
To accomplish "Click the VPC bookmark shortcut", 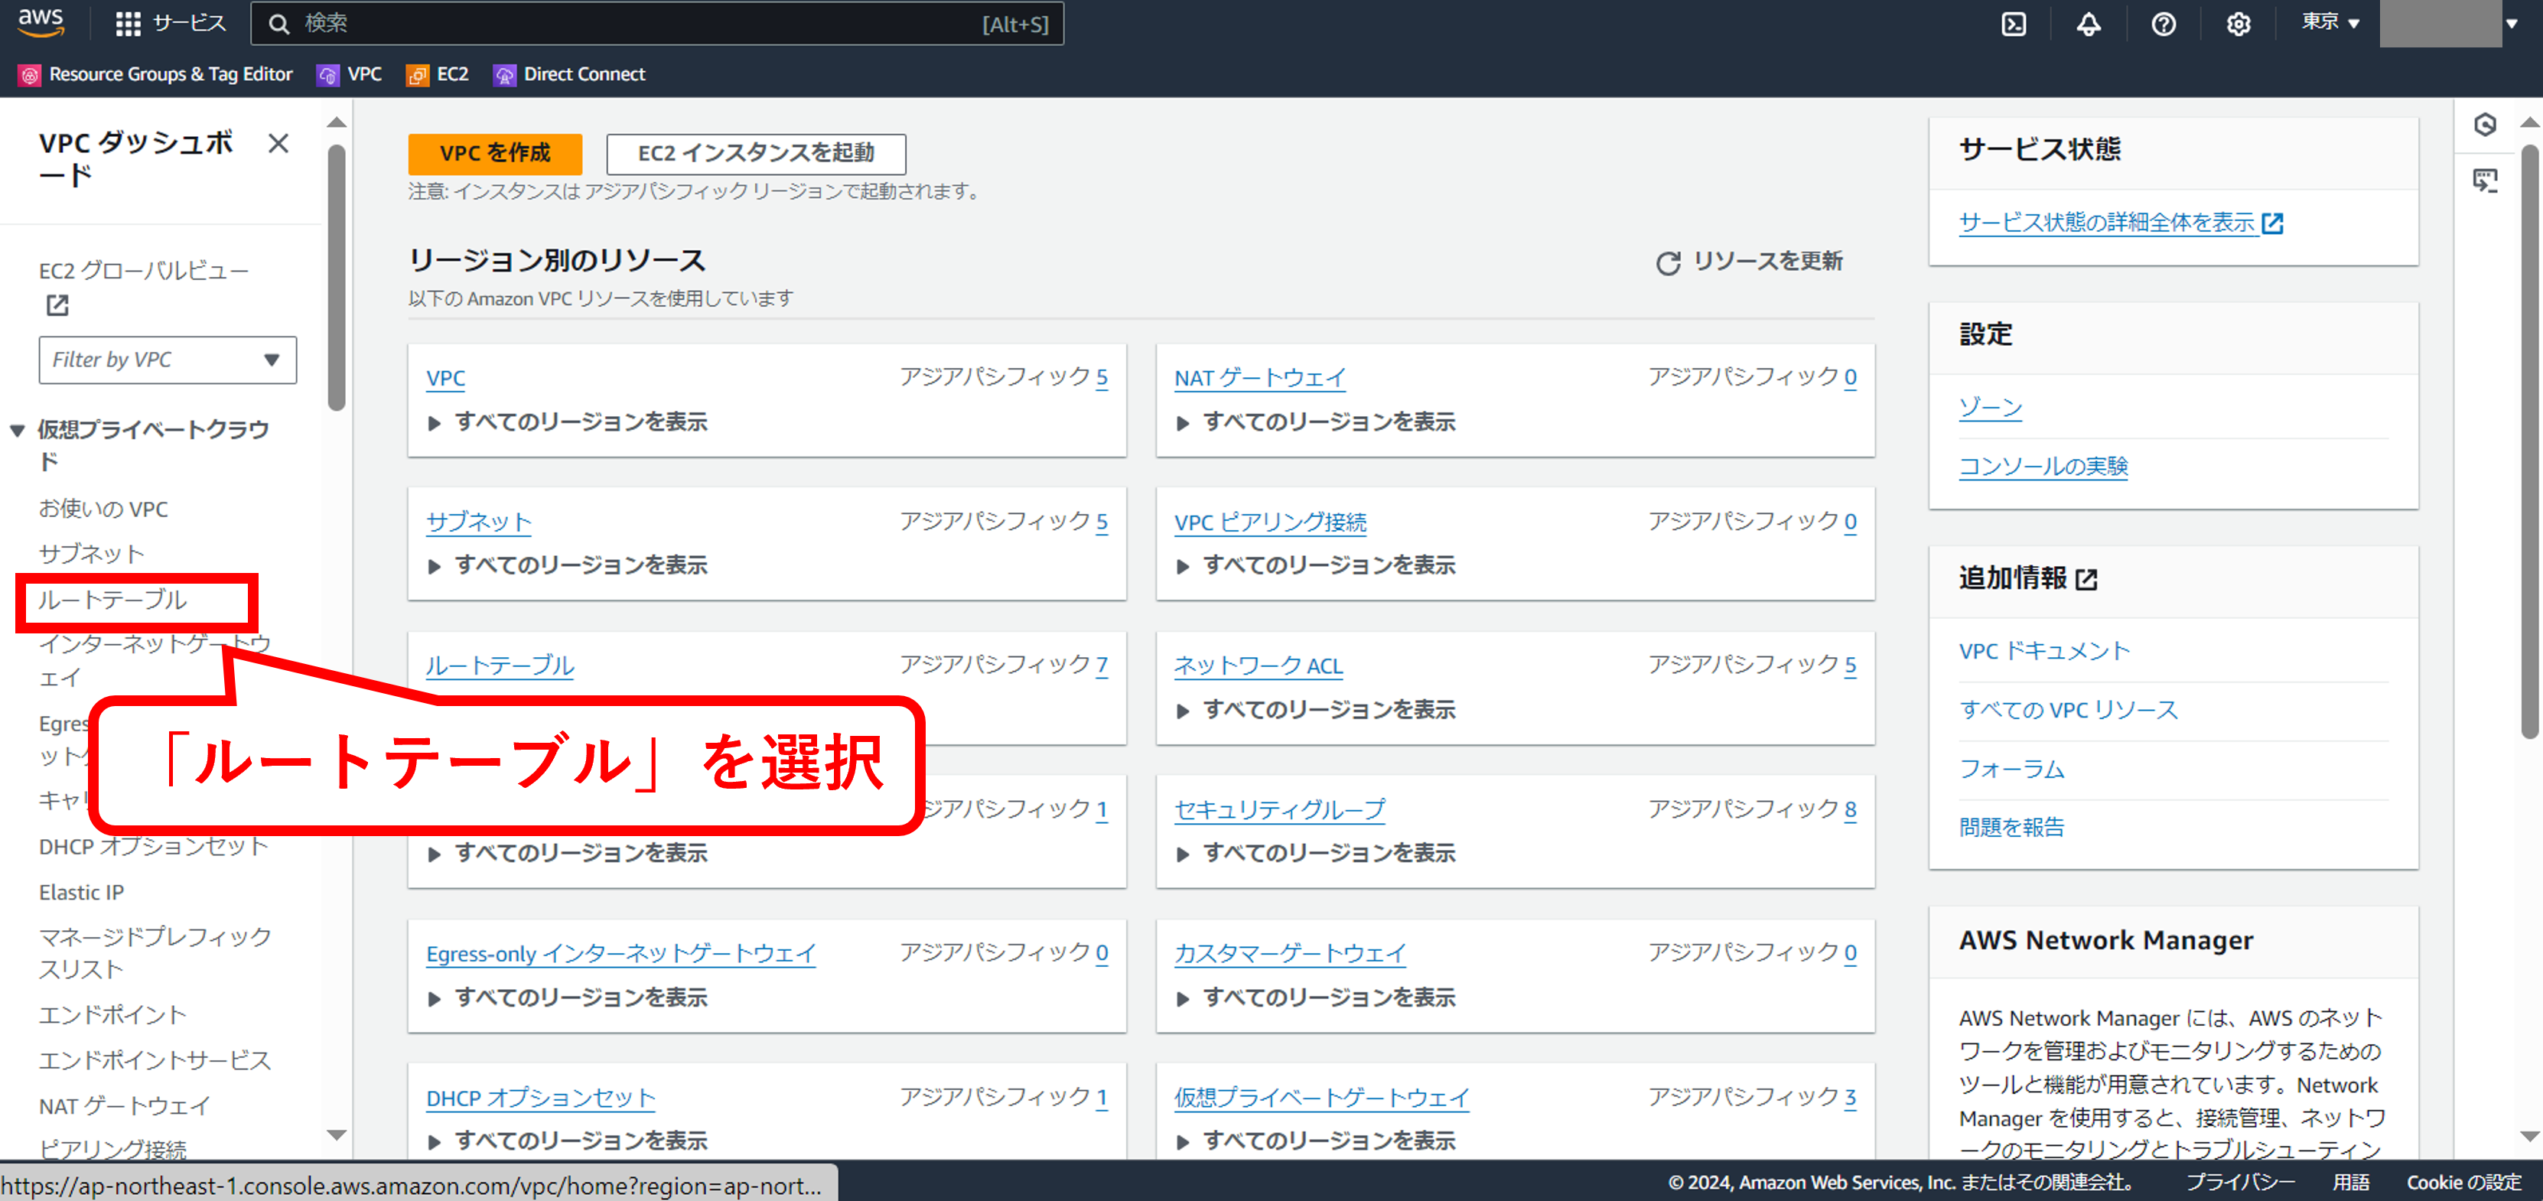I will 350,74.
